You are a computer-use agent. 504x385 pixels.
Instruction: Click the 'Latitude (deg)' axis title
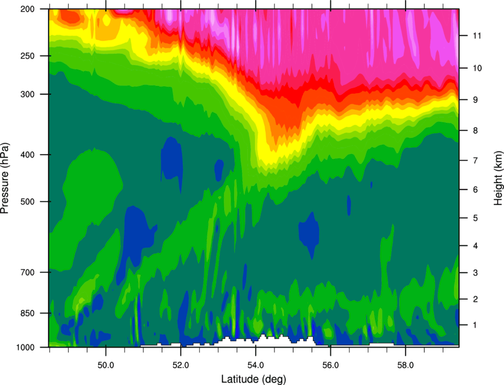pyautogui.click(x=253, y=379)
